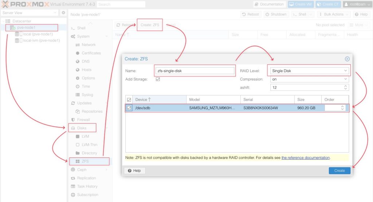The width and height of the screenshot is (373, 202).
Task: Sort by Device column header
Action: [x=159, y=100]
